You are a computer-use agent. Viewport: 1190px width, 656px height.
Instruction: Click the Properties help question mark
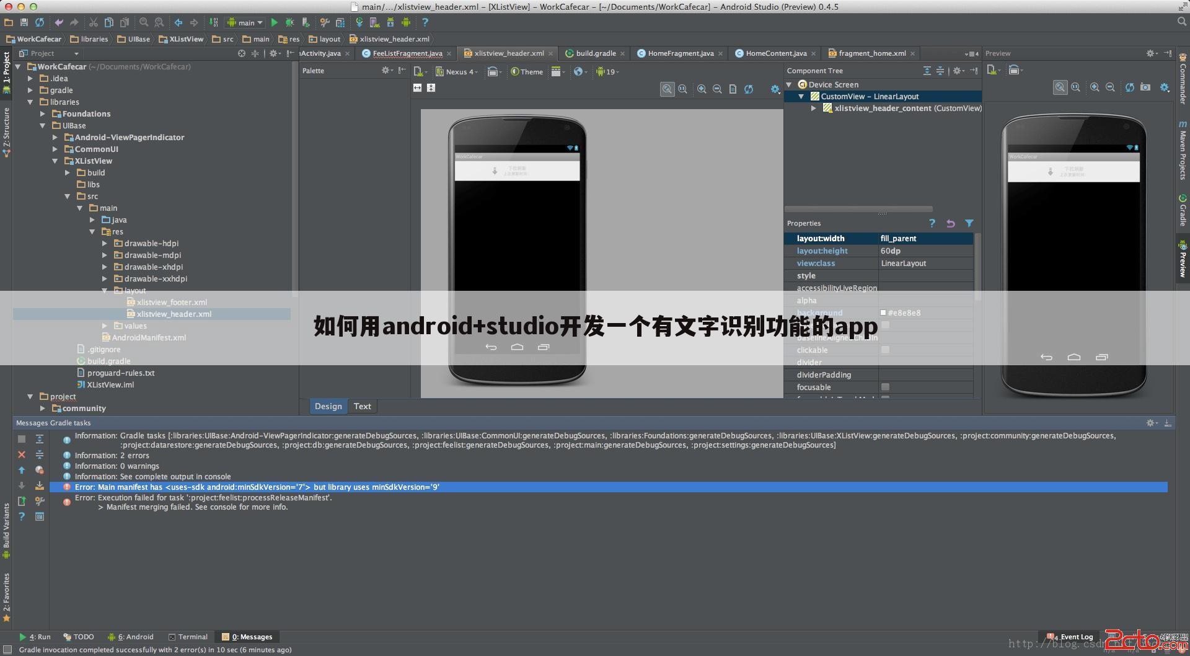[x=932, y=223]
